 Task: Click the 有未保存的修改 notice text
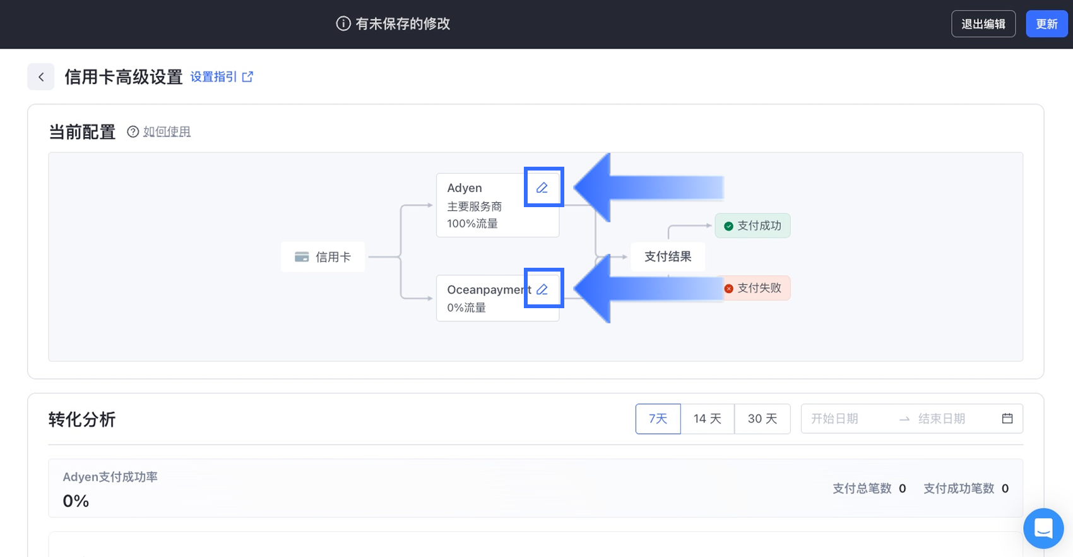point(403,24)
